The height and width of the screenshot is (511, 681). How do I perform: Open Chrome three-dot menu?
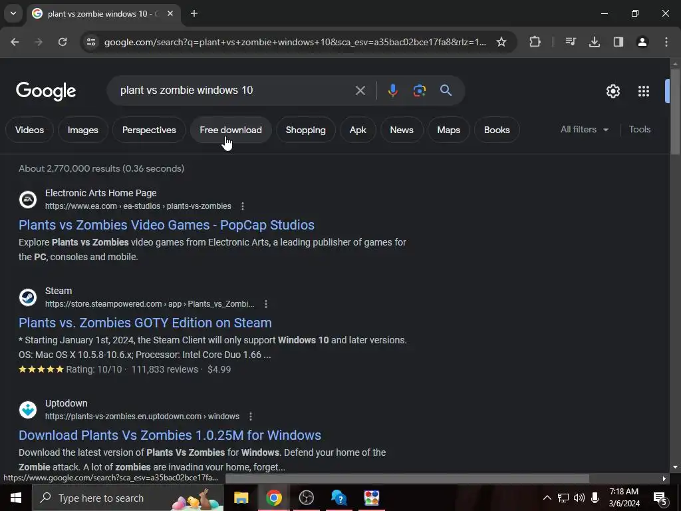click(666, 42)
